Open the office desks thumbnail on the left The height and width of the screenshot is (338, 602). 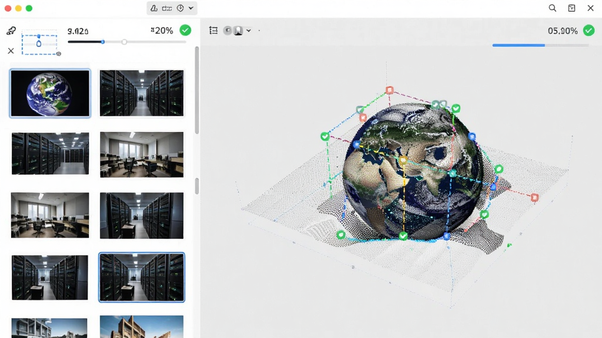pyautogui.click(x=50, y=215)
